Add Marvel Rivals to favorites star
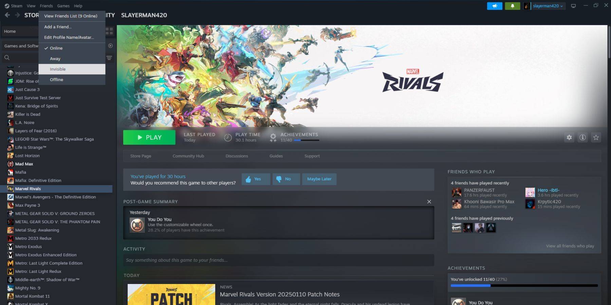The height and width of the screenshot is (305, 611). click(x=596, y=137)
